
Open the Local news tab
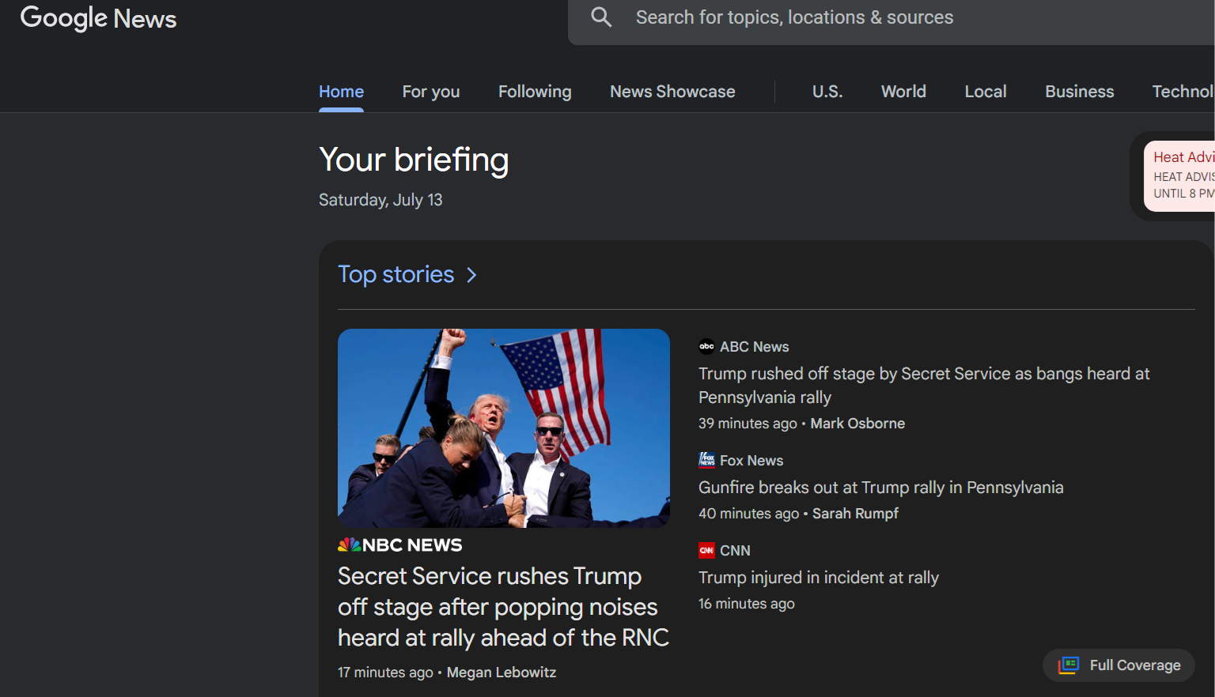(x=986, y=92)
